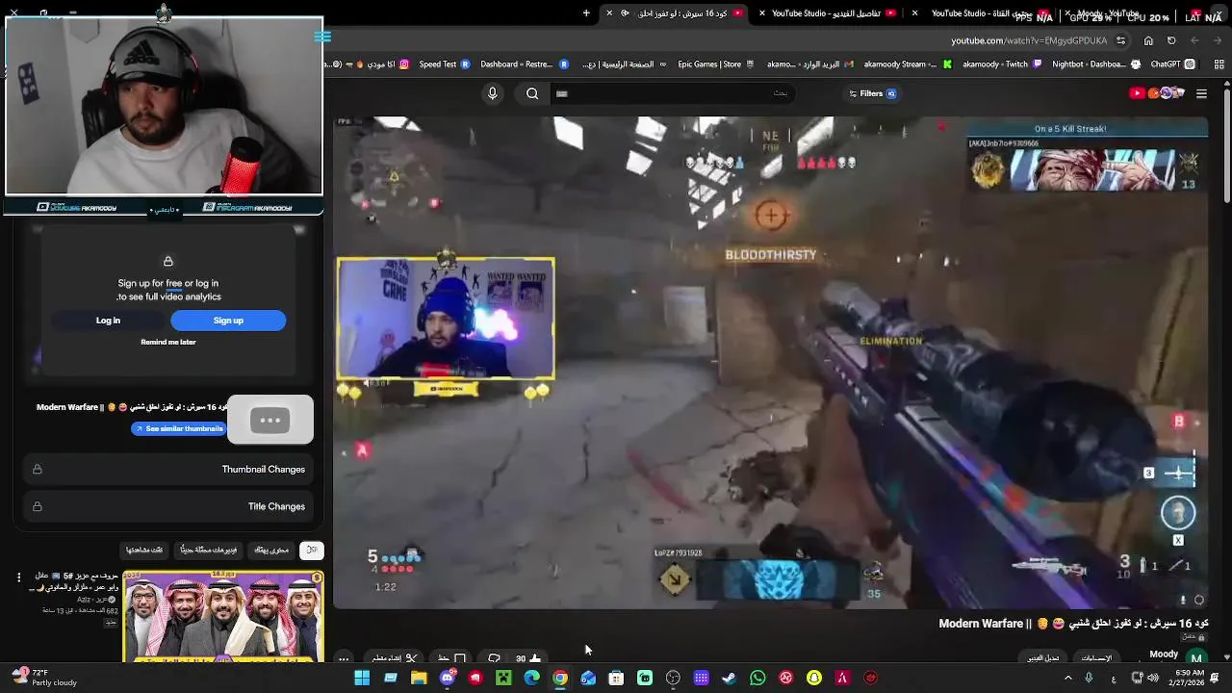
Task: Click the YouTube logo in the header
Action: pos(1156,93)
